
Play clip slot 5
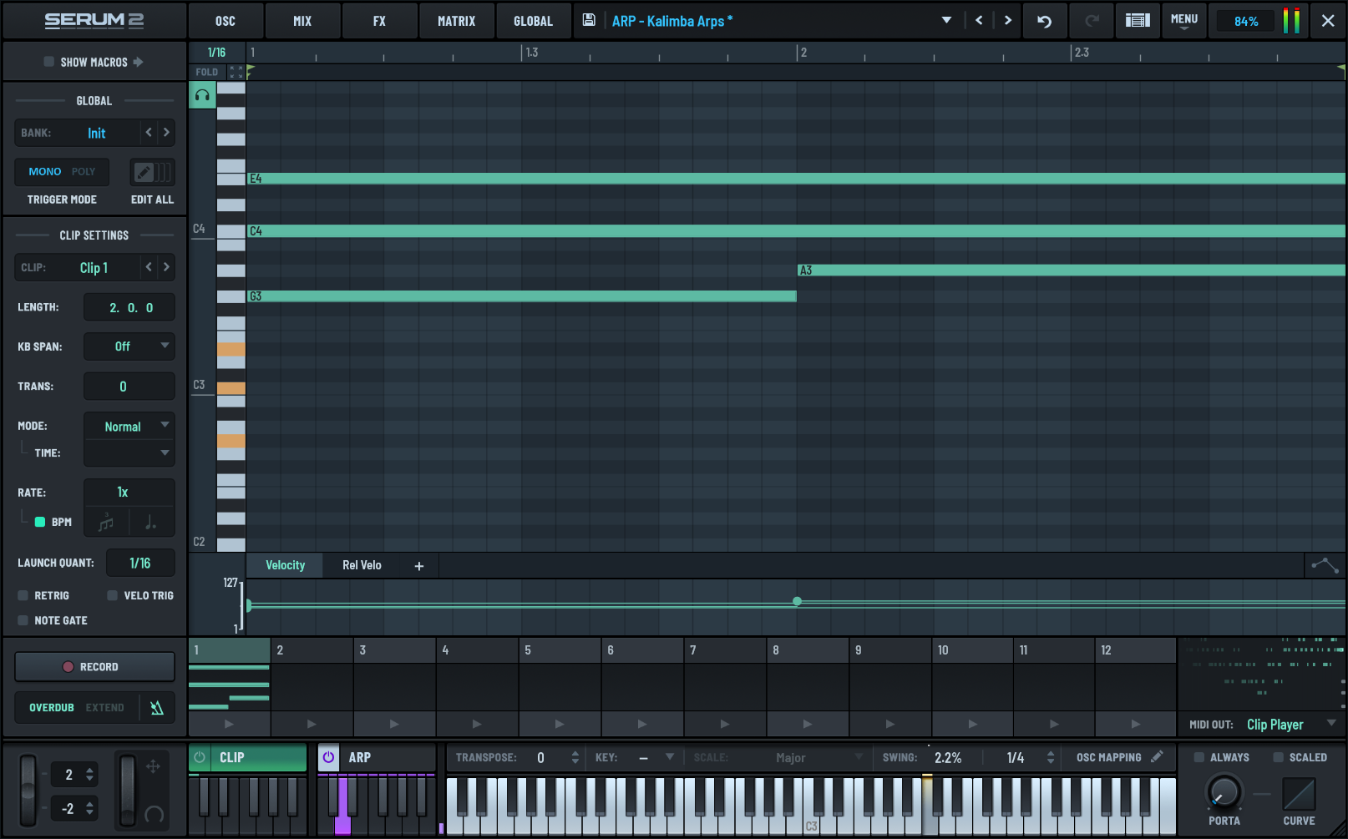pos(560,724)
